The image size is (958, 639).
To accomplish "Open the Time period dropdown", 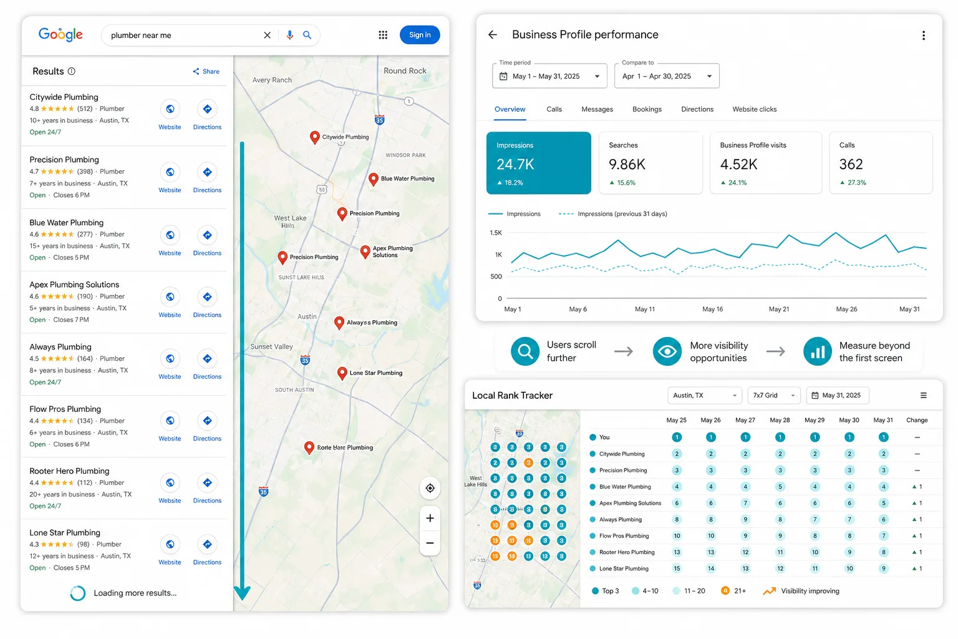I will click(x=549, y=76).
